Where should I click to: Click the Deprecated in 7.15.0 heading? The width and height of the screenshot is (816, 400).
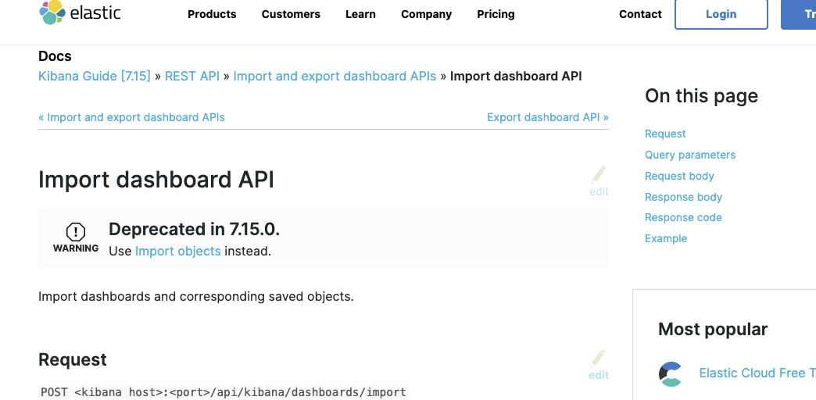(x=194, y=229)
